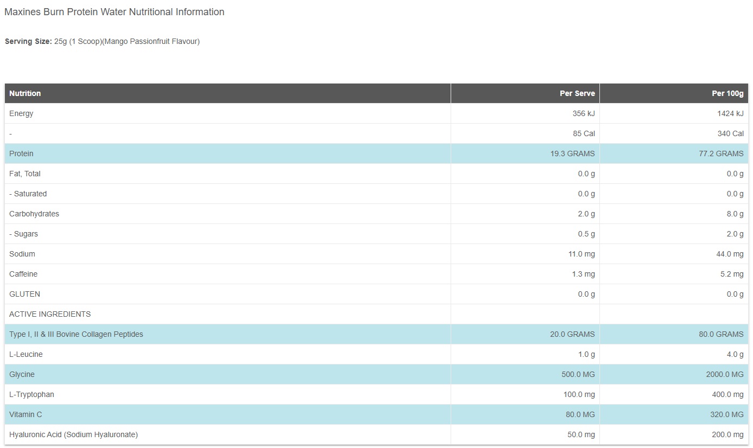Click the '85 Cal' value
This screenshot has height=448, width=753.
click(584, 133)
